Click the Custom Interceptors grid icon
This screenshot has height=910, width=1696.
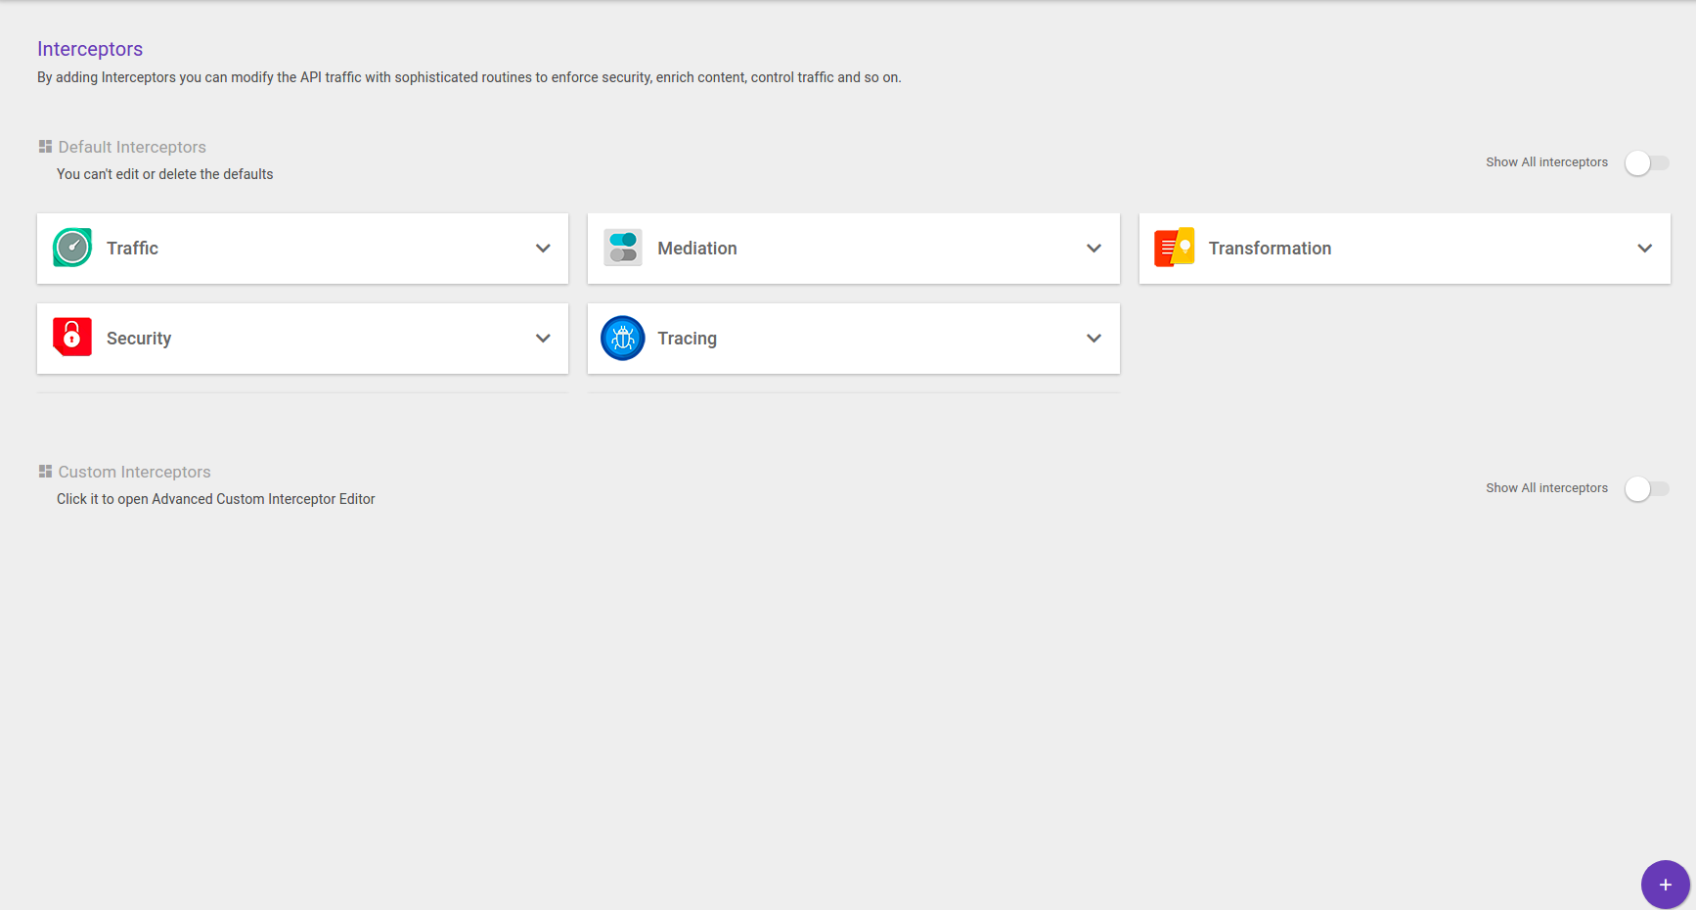pos(45,472)
